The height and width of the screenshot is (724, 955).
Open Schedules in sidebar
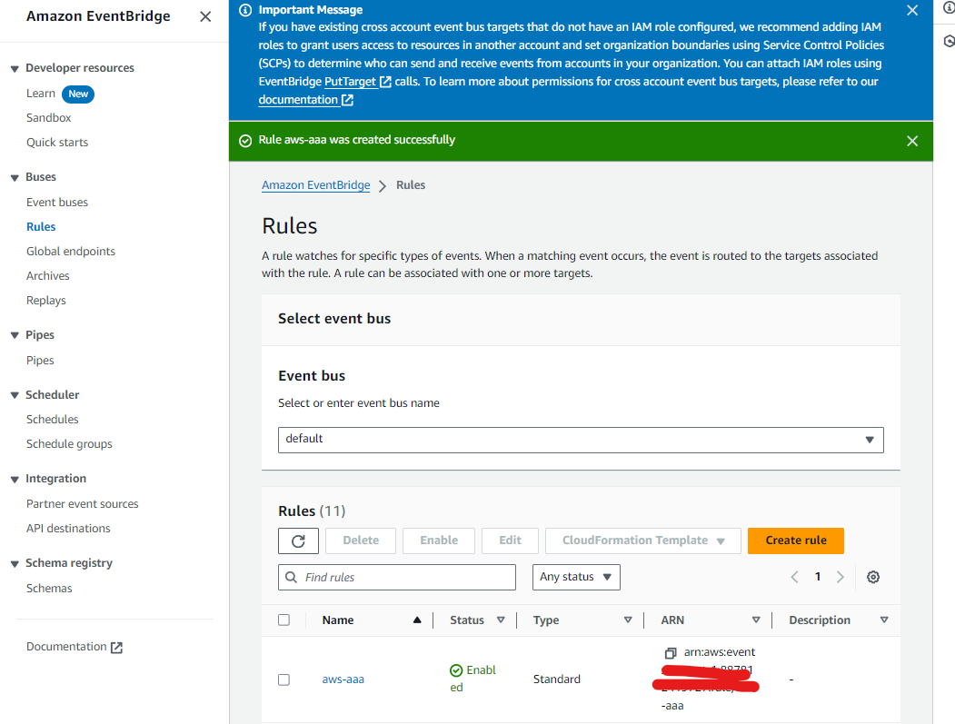(x=53, y=419)
